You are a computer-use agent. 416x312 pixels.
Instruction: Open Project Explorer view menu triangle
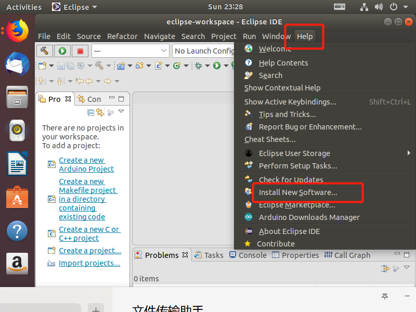click(121, 111)
